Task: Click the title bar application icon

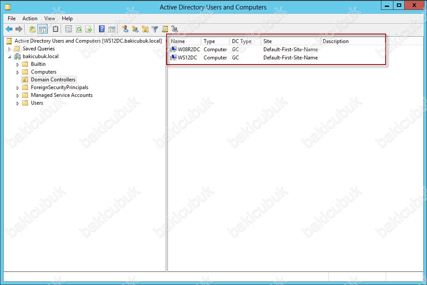Action: pyautogui.click(x=8, y=7)
